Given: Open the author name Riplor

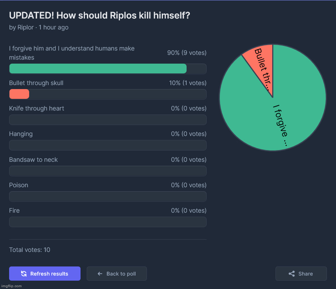Looking at the screenshot, I should pyautogui.click(x=26, y=27).
